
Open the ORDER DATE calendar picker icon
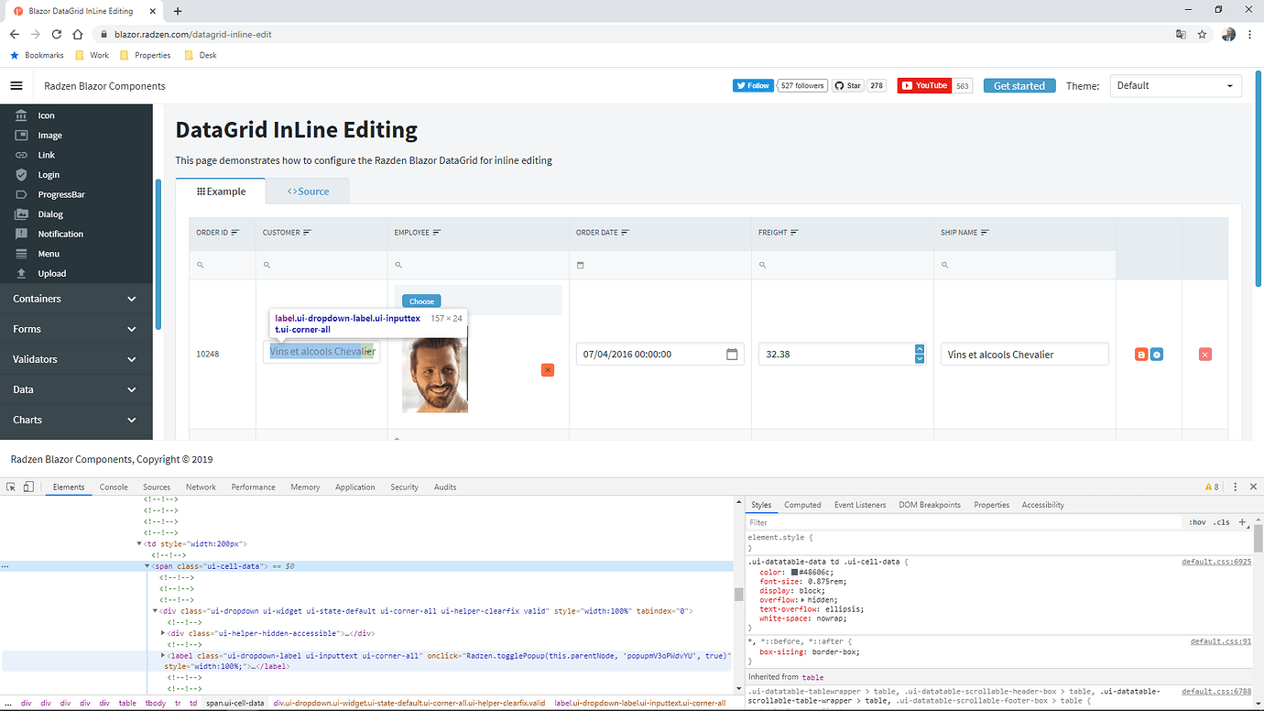(x=730, y=353)
